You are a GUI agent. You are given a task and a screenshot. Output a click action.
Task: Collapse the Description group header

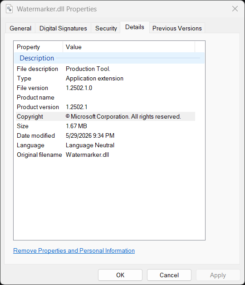pos(109,58)
